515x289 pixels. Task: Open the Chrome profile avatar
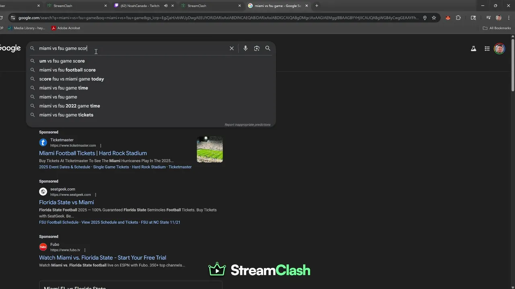tap(499, 18)
